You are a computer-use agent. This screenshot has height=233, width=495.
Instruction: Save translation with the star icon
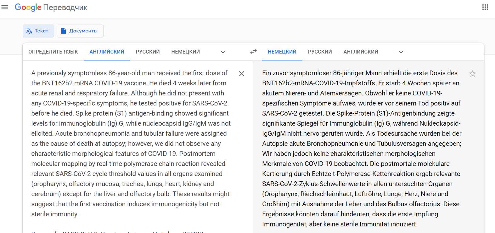(x=472, y=74)
